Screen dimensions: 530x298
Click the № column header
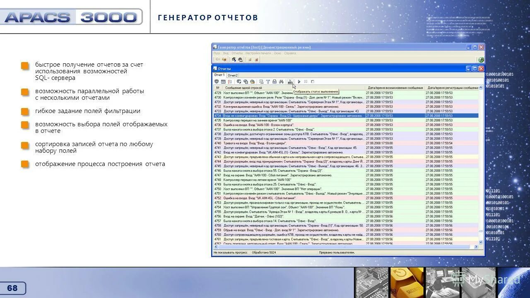(218, 88)
